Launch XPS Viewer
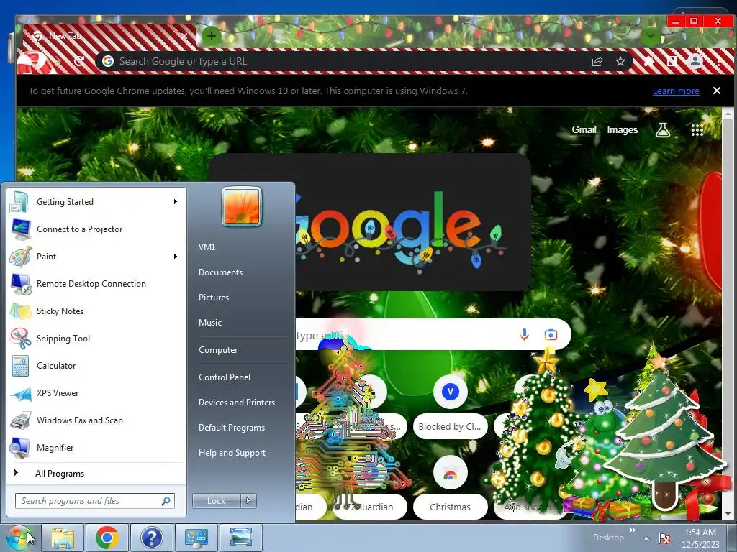Screen dimensions: 737x552 click(x=96, y=393)
